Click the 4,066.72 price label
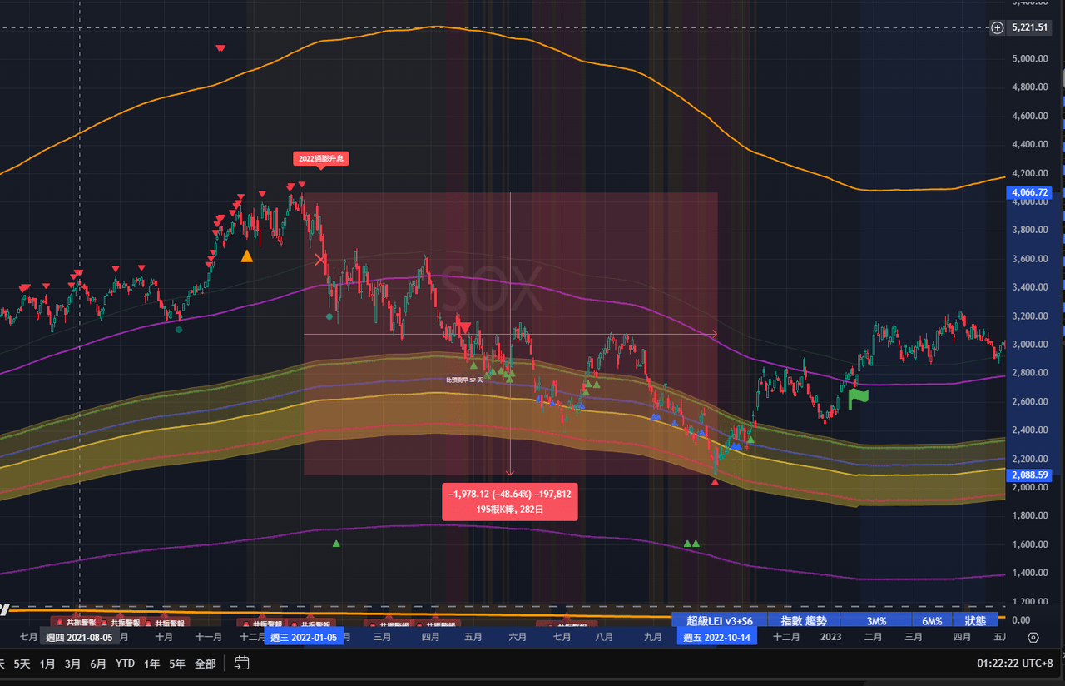 (x=1030, y=192)
